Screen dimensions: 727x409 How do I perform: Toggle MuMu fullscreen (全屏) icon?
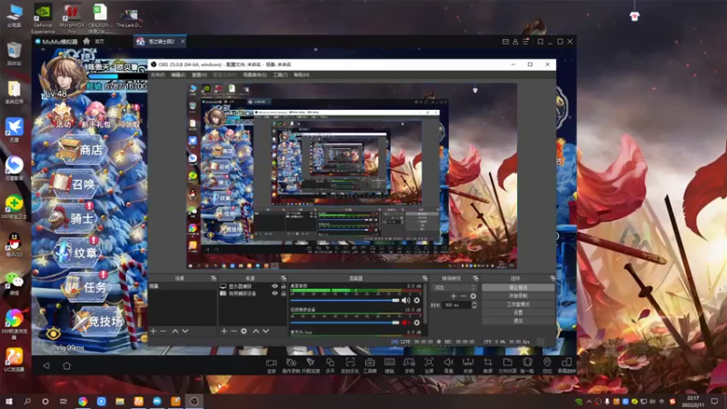coord(429,362)
